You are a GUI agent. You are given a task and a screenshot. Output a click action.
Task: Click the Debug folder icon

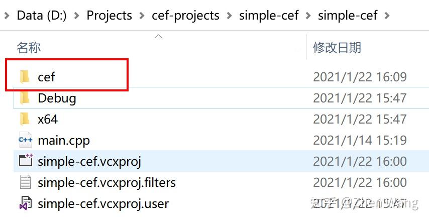tap(25, 98)
